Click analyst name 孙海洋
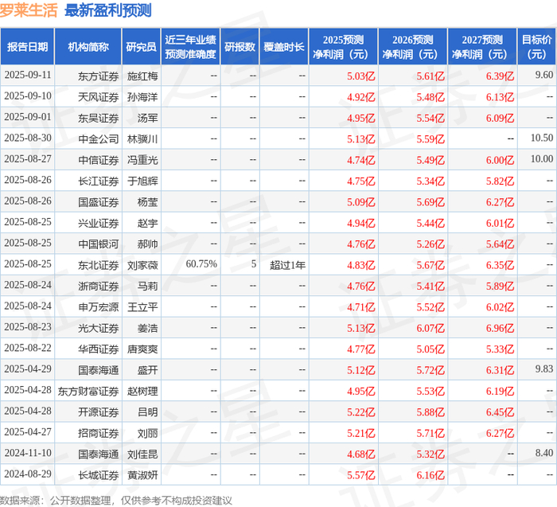The width and height of the screenshot is (557, 507). click(142, 97)
